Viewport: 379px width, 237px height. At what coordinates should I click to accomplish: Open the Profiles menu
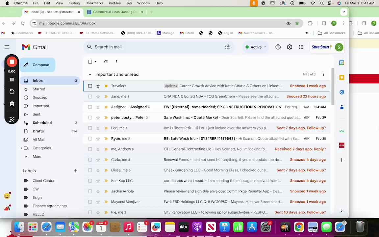tap(114, 3)
